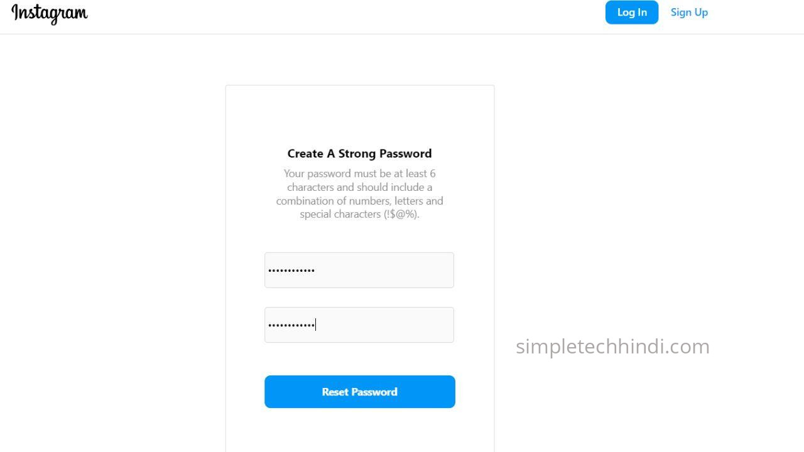Click the "Your password must be at least 6" line
The height and width of the screenshot is (452, 804).
tap(359, 173)
